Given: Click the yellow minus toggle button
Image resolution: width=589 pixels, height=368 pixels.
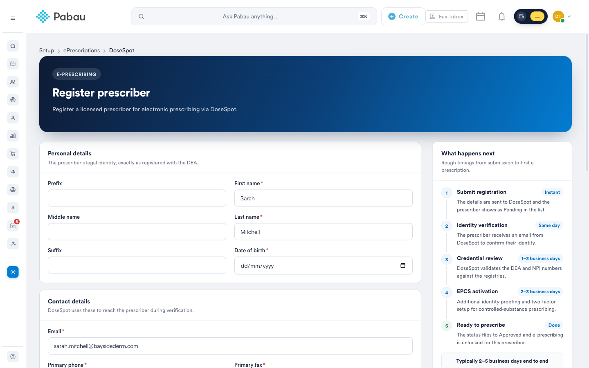Looking at the screenshot, I should point(537,16).
